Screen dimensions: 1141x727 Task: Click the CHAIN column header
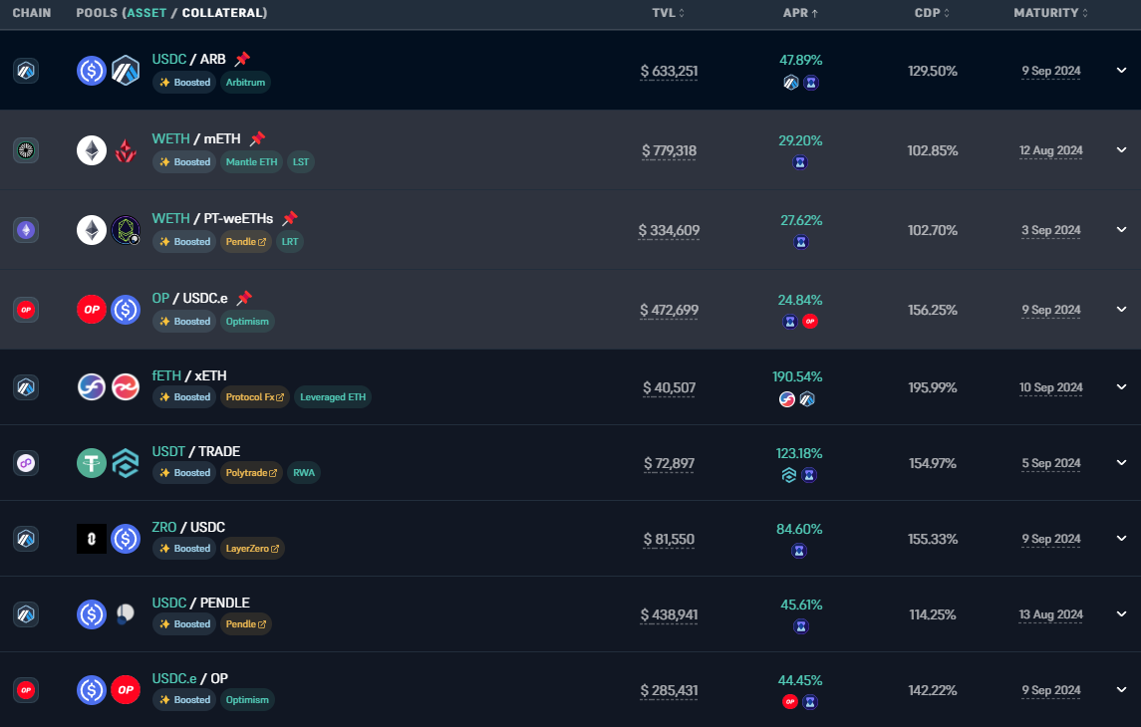tap(32, 13)
